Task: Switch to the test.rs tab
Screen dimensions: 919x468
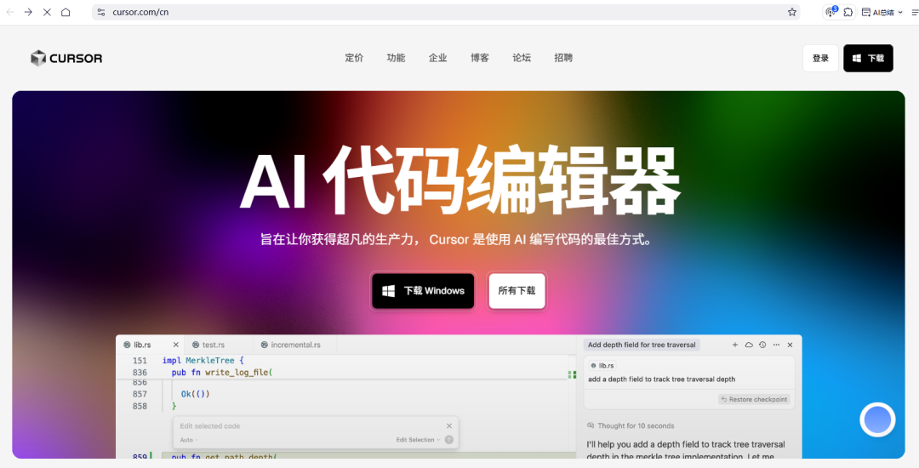Action: pyautogui.click(x=214, y=345)
